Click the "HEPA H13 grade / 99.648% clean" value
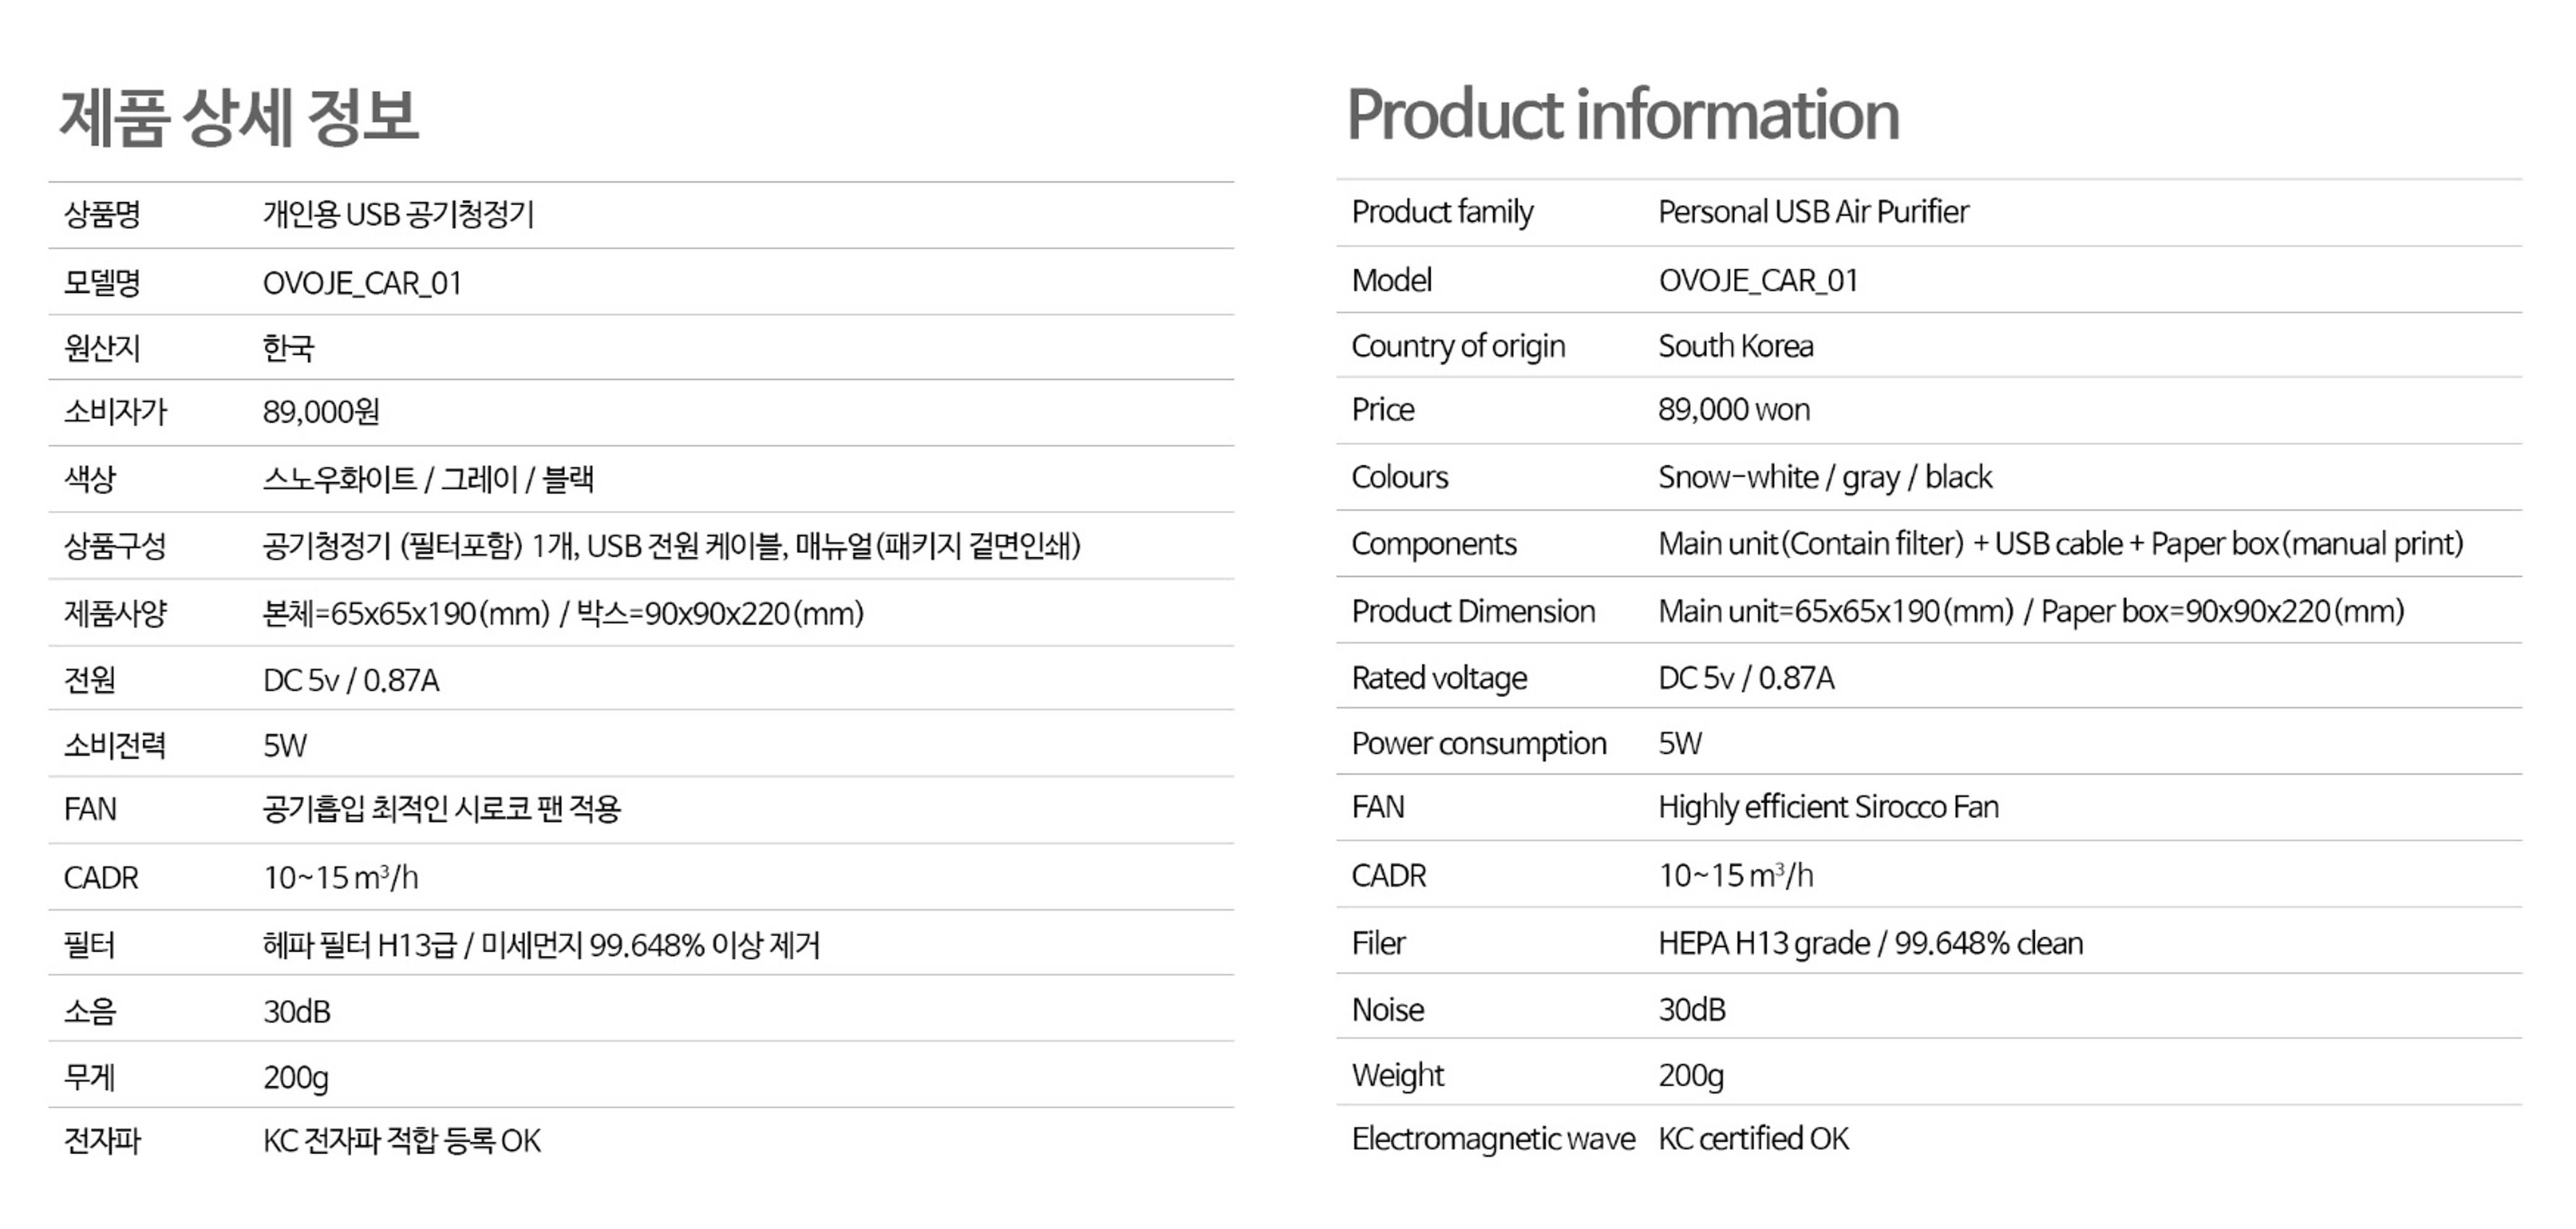 (1870, 943)
